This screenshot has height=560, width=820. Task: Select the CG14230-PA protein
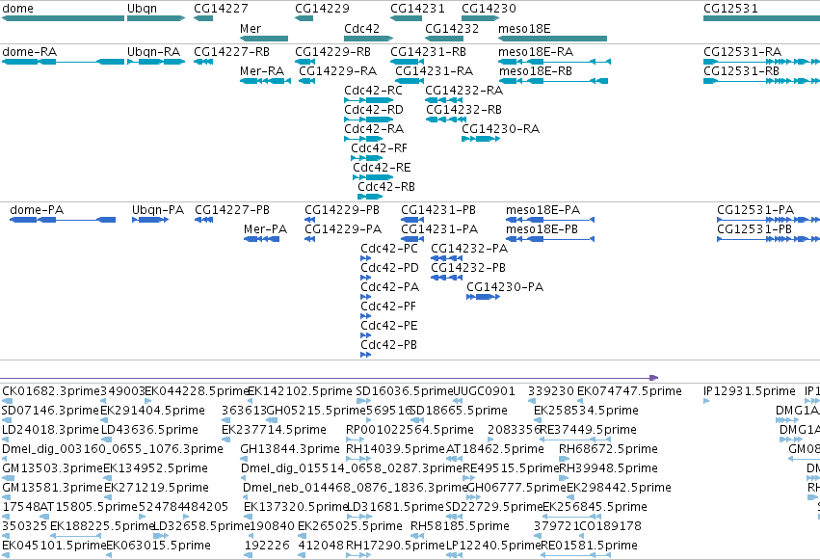(483, 297)
